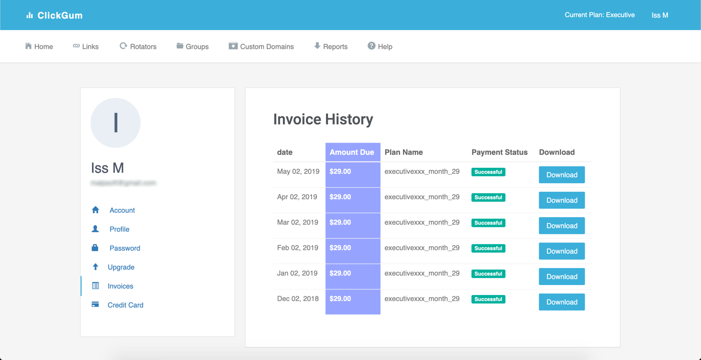Open the Password sidebar link
This screenshot has width=701, height=360.
(x=125, y=248)
